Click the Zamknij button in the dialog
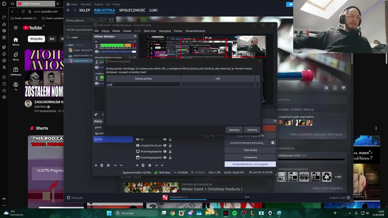This screenshot has width=388, height=218. [252, 130]
